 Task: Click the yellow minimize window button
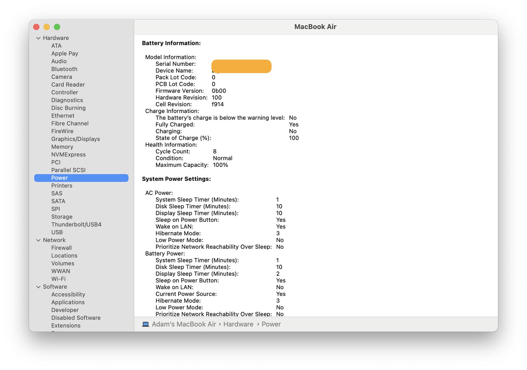[x=47, y=27]
